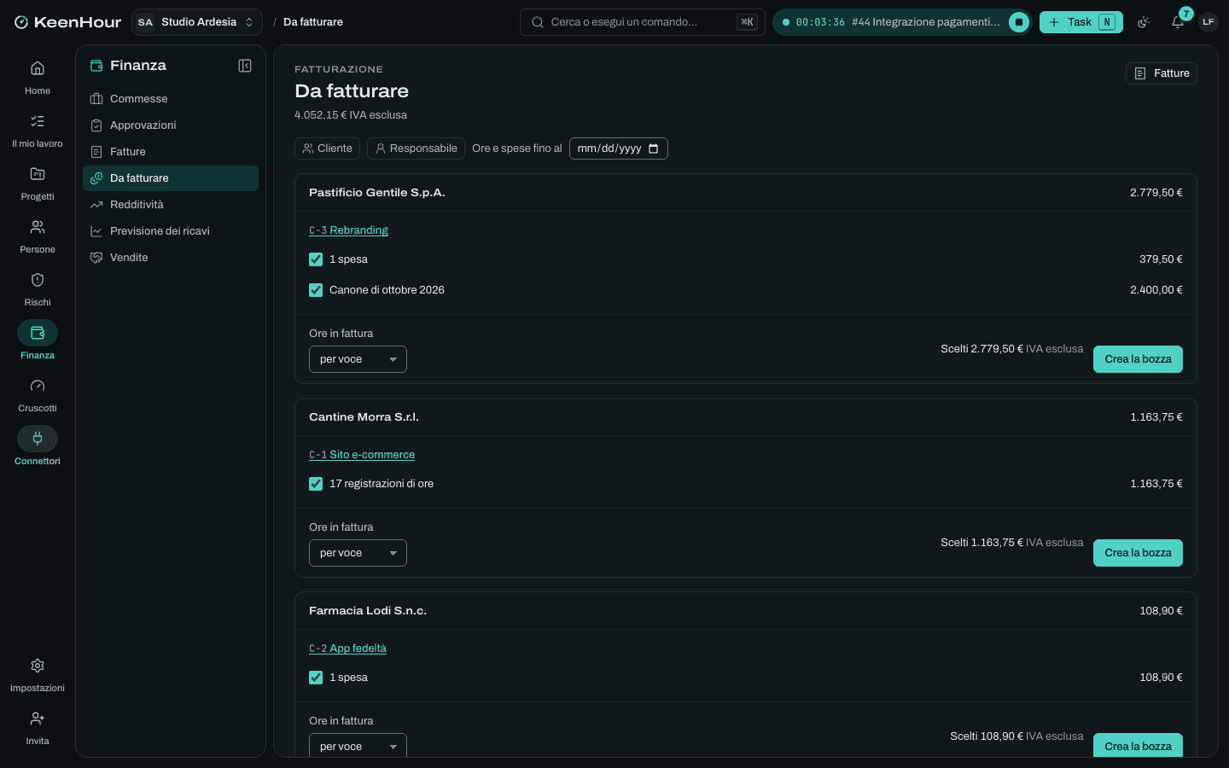Click the 'Ore e spese fino al' date field
The image size is (1229, 768).
pos(619,148)
